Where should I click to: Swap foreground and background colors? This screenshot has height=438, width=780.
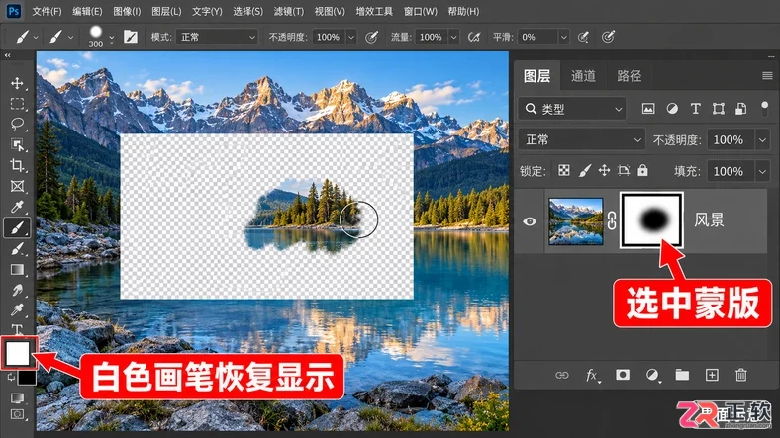[11, 378]
